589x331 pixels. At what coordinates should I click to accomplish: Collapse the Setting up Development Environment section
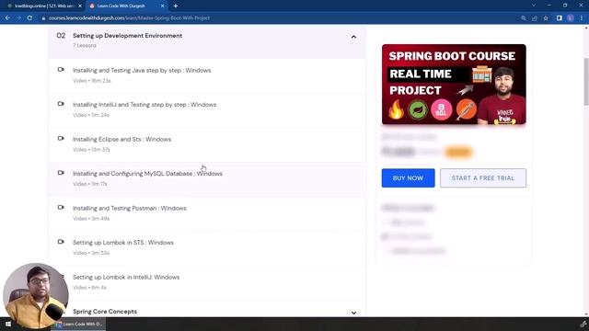[x=353, y=37]
